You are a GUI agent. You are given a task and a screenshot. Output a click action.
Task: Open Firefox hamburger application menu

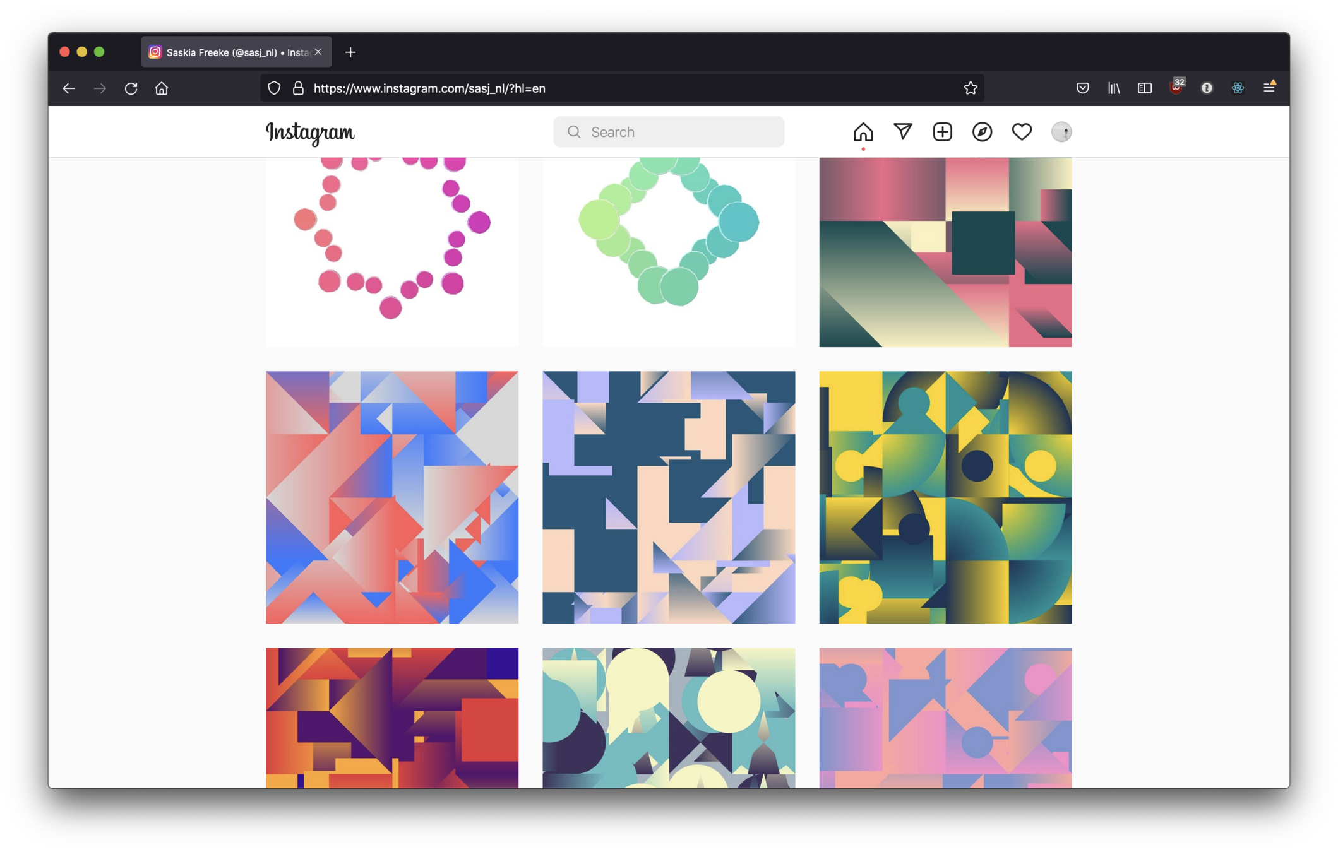coord(1269,88)
